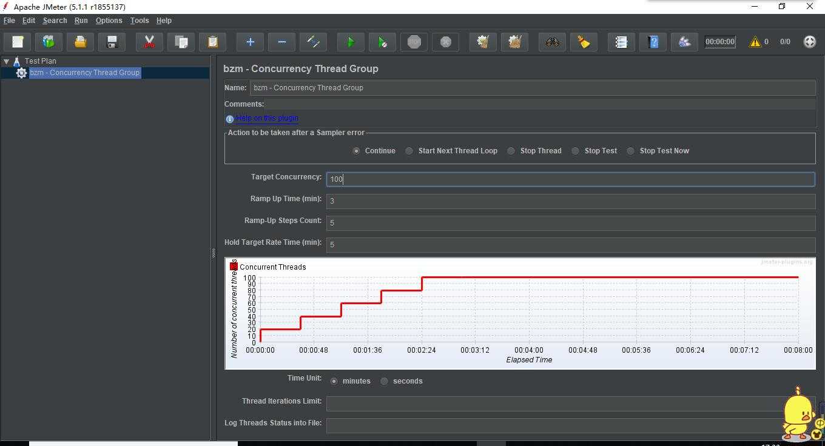Save the test plan via floppy icon
The image size is (825, 446).
(112, 42)
